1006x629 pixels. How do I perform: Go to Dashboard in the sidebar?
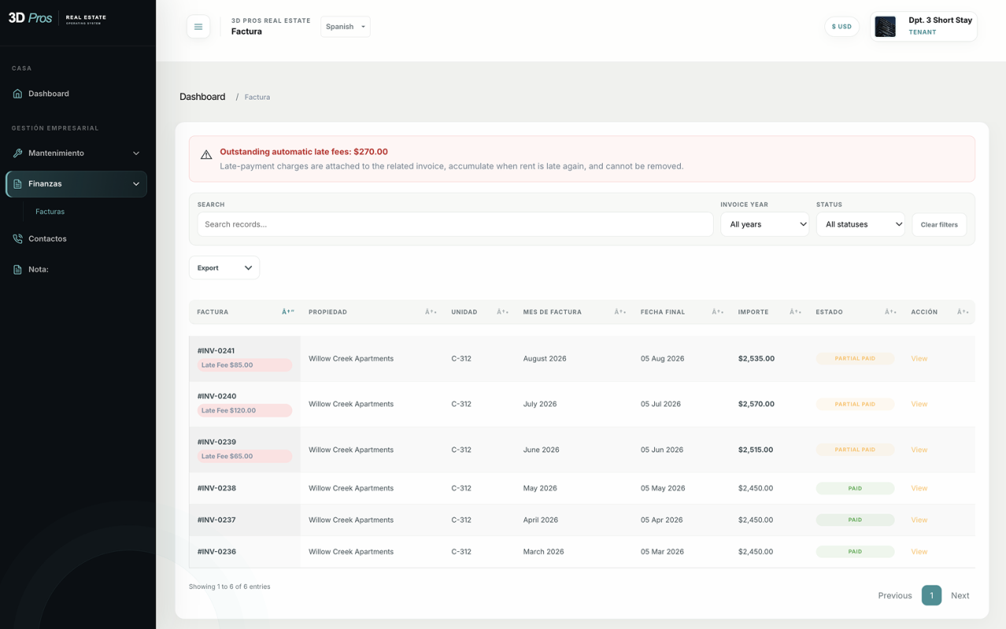(x=49, y=94)
